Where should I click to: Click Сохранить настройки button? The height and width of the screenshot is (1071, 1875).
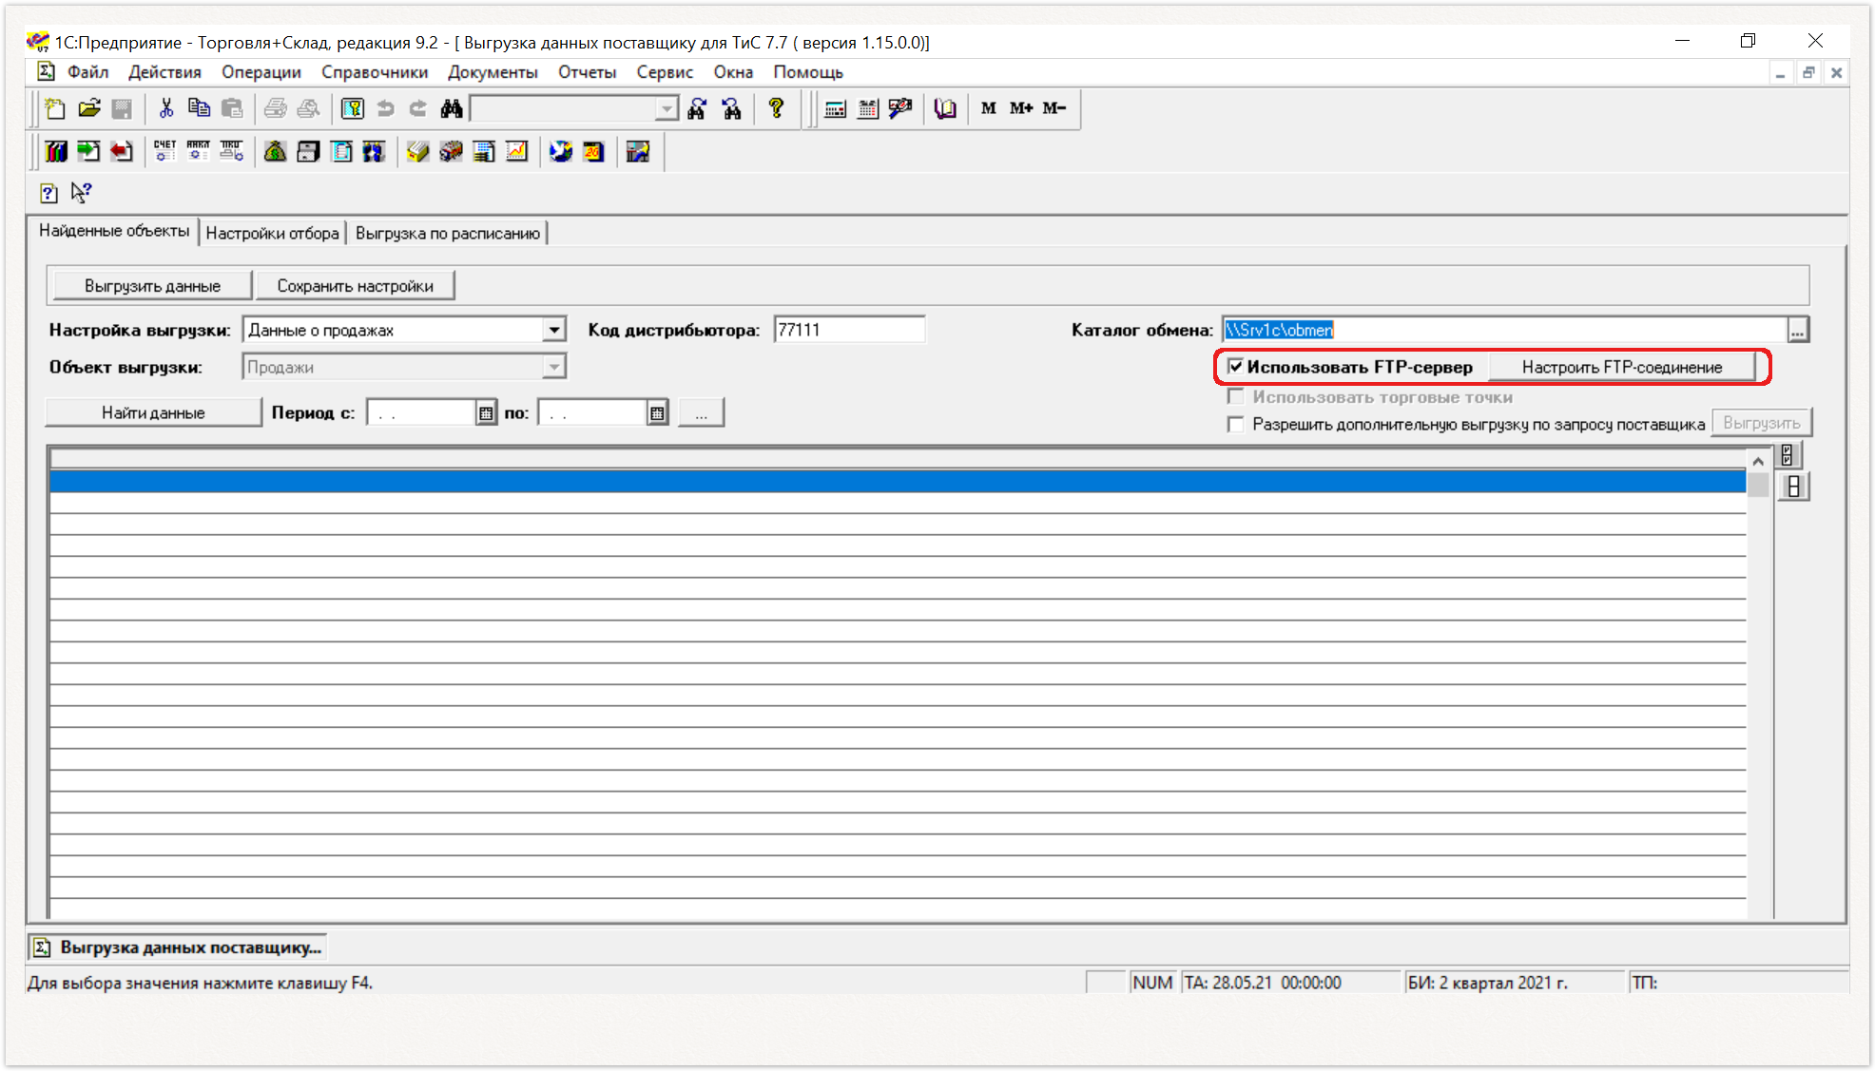click(356, 286)
